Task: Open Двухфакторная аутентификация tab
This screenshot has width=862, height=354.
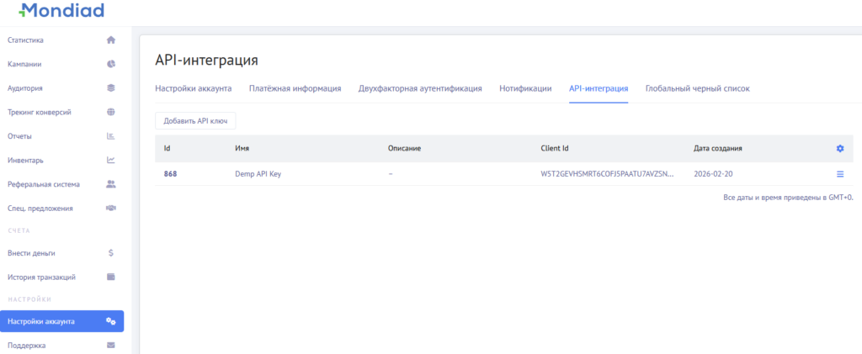Action: pos(420,88)
